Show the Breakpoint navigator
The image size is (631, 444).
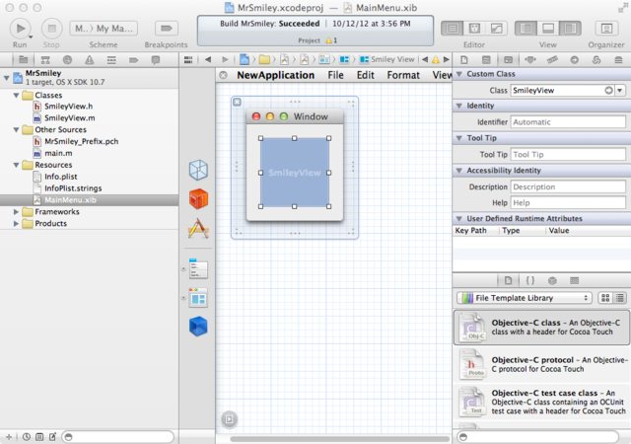[134, 60]
